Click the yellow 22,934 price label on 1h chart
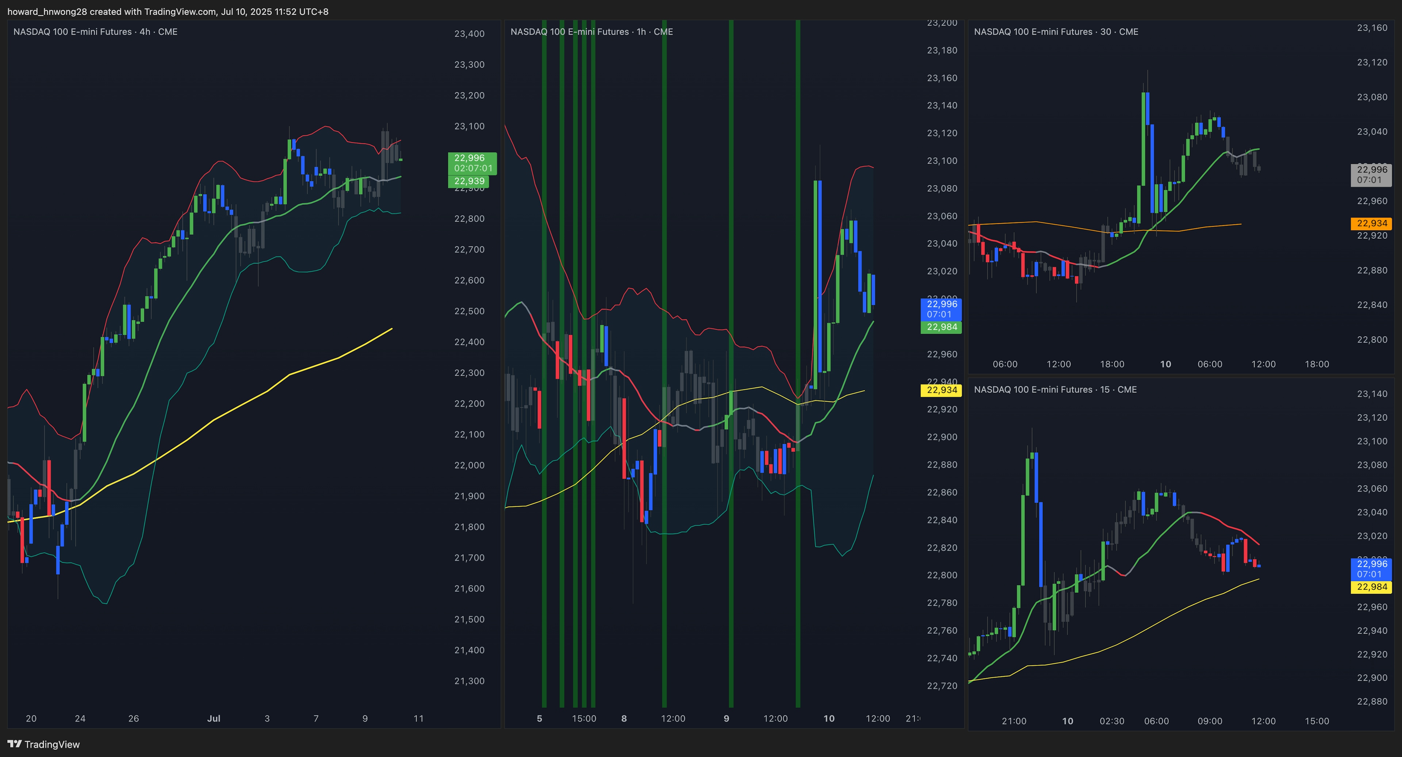Image resolution: width=1402 pixels, height=757 pixels. point(941,390)
